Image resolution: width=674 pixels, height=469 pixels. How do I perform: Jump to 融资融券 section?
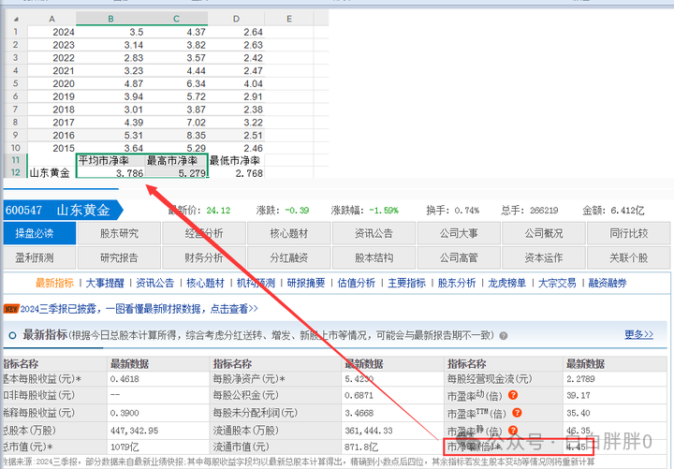point(608,283)
